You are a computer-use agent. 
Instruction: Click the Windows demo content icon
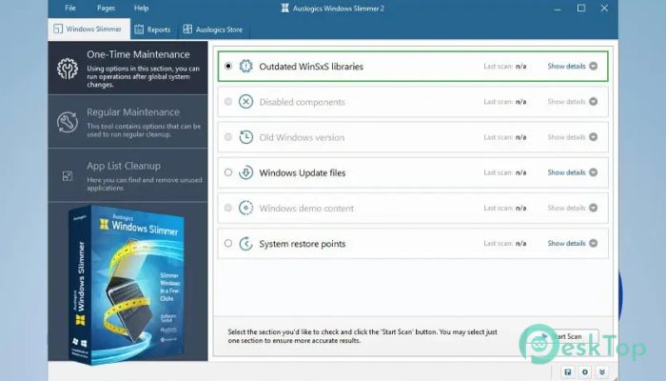point(245,208)
